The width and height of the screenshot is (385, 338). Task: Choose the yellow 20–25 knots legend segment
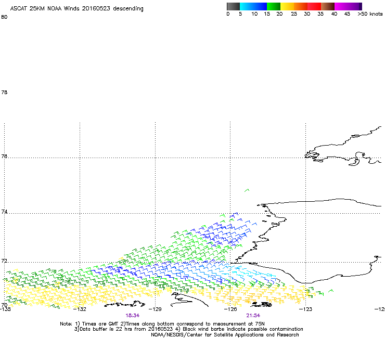point(287,6)
